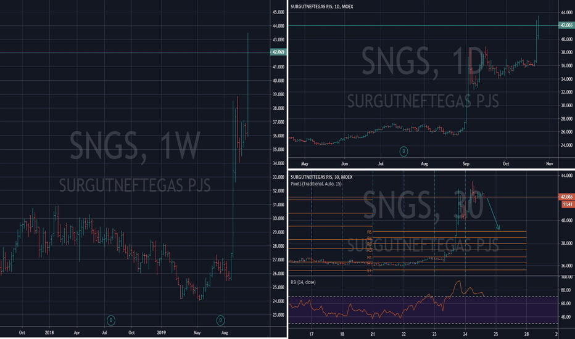Click the '2018' label on the weekly time axis
This screenshot has height=339, width=575.
click(49, 333)
